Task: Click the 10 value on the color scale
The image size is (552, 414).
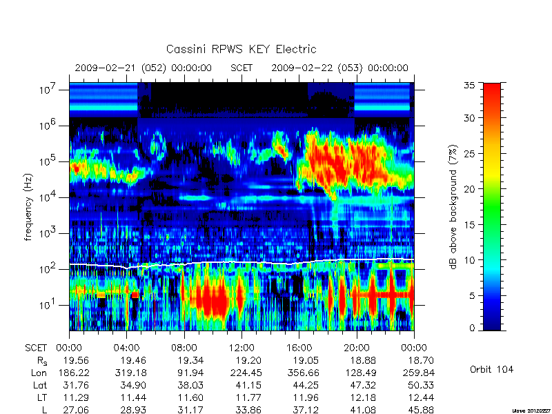Action: click(469, 260)
